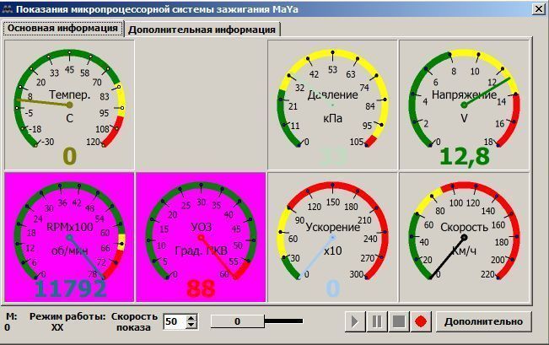Select the УОЗ ignition timing gauge

201,236
